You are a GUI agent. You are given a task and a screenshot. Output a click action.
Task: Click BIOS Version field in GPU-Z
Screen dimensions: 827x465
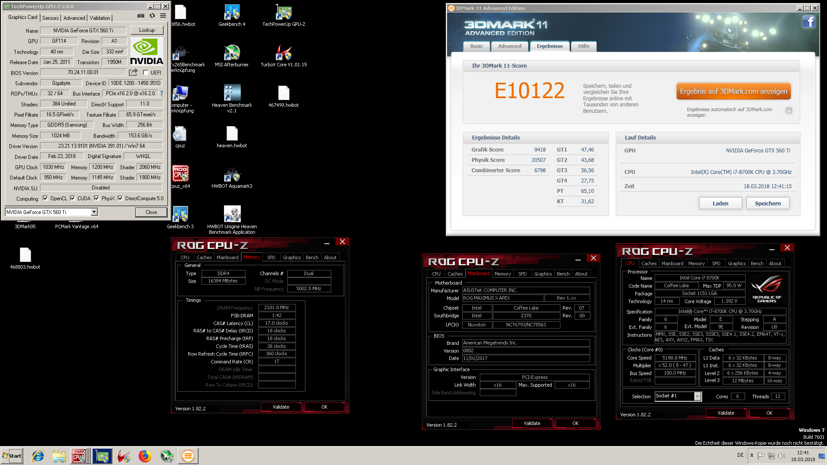coord(83,72)
